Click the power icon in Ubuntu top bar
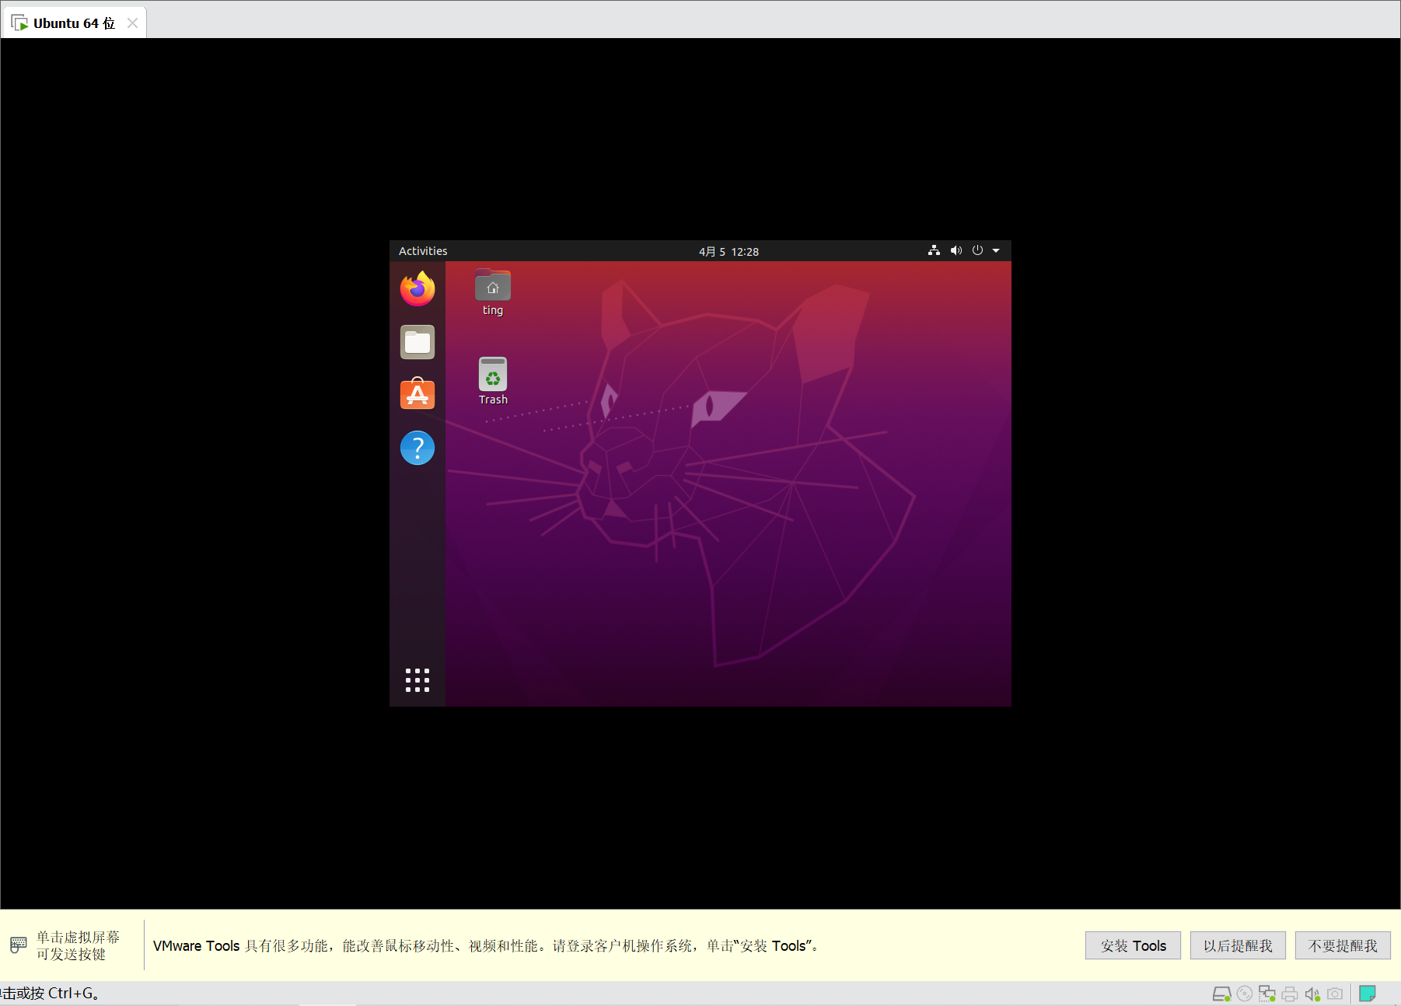 coord(977,250)
